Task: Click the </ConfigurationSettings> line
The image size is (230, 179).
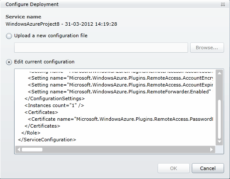Action: [54, 98]
